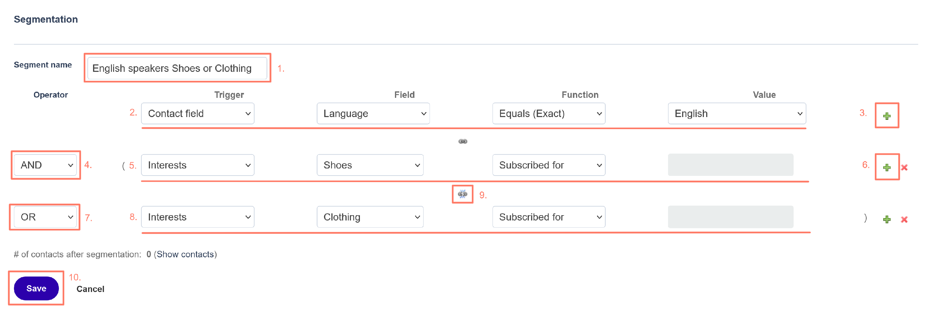Image resolution: width=930 pixels, height=314 pixels.
Task: Click Cancel to discard the segment
Action: pyautogui.click(x=90, y=289)
